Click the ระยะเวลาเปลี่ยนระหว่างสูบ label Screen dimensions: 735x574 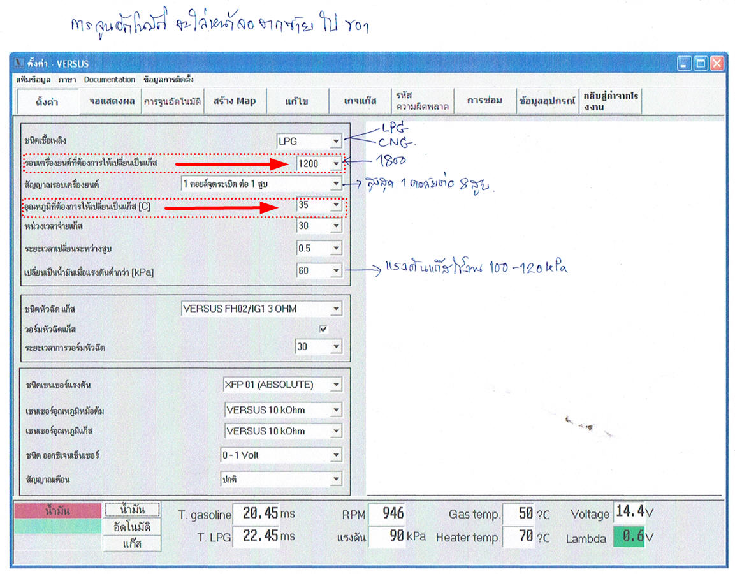68,249
